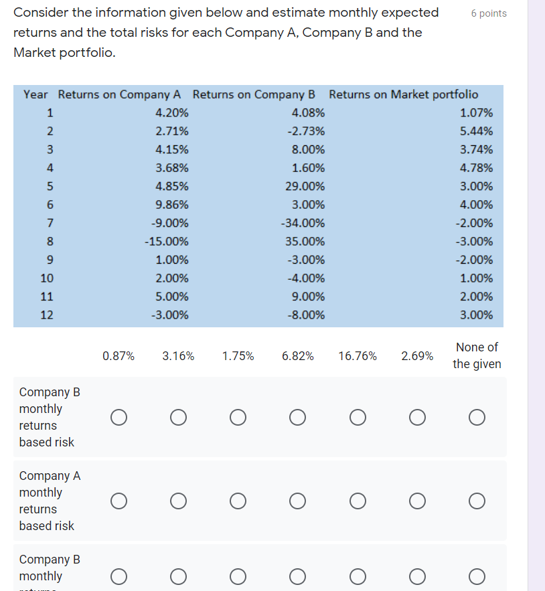Select 2.69% for Company B returns based risk
This screenshot has width=545, height=591.
pyautogui.click(x=417, y=417)
